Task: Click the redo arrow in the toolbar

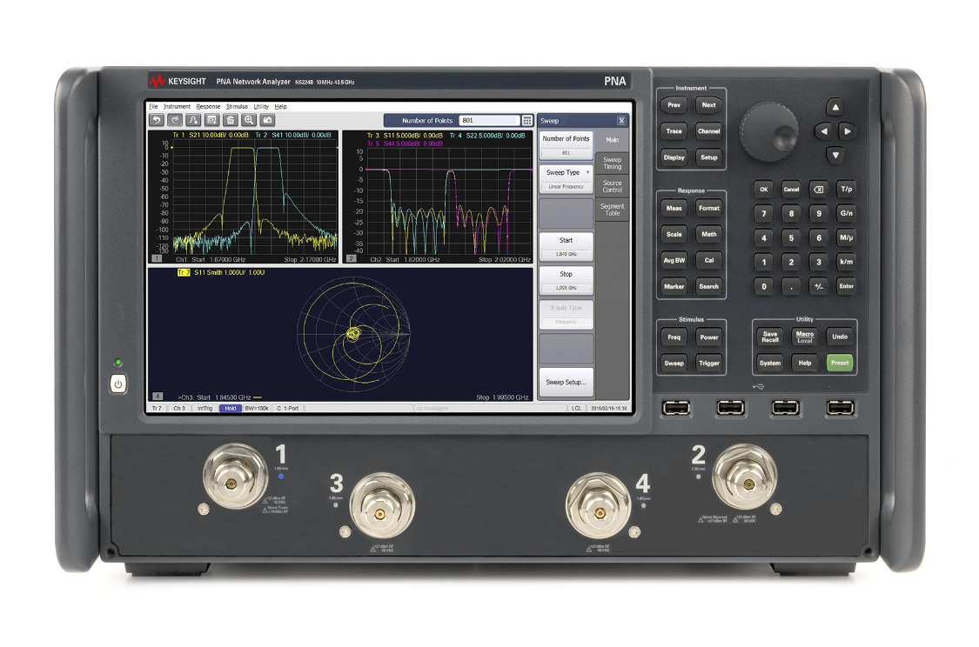Action: pos(175,120)
